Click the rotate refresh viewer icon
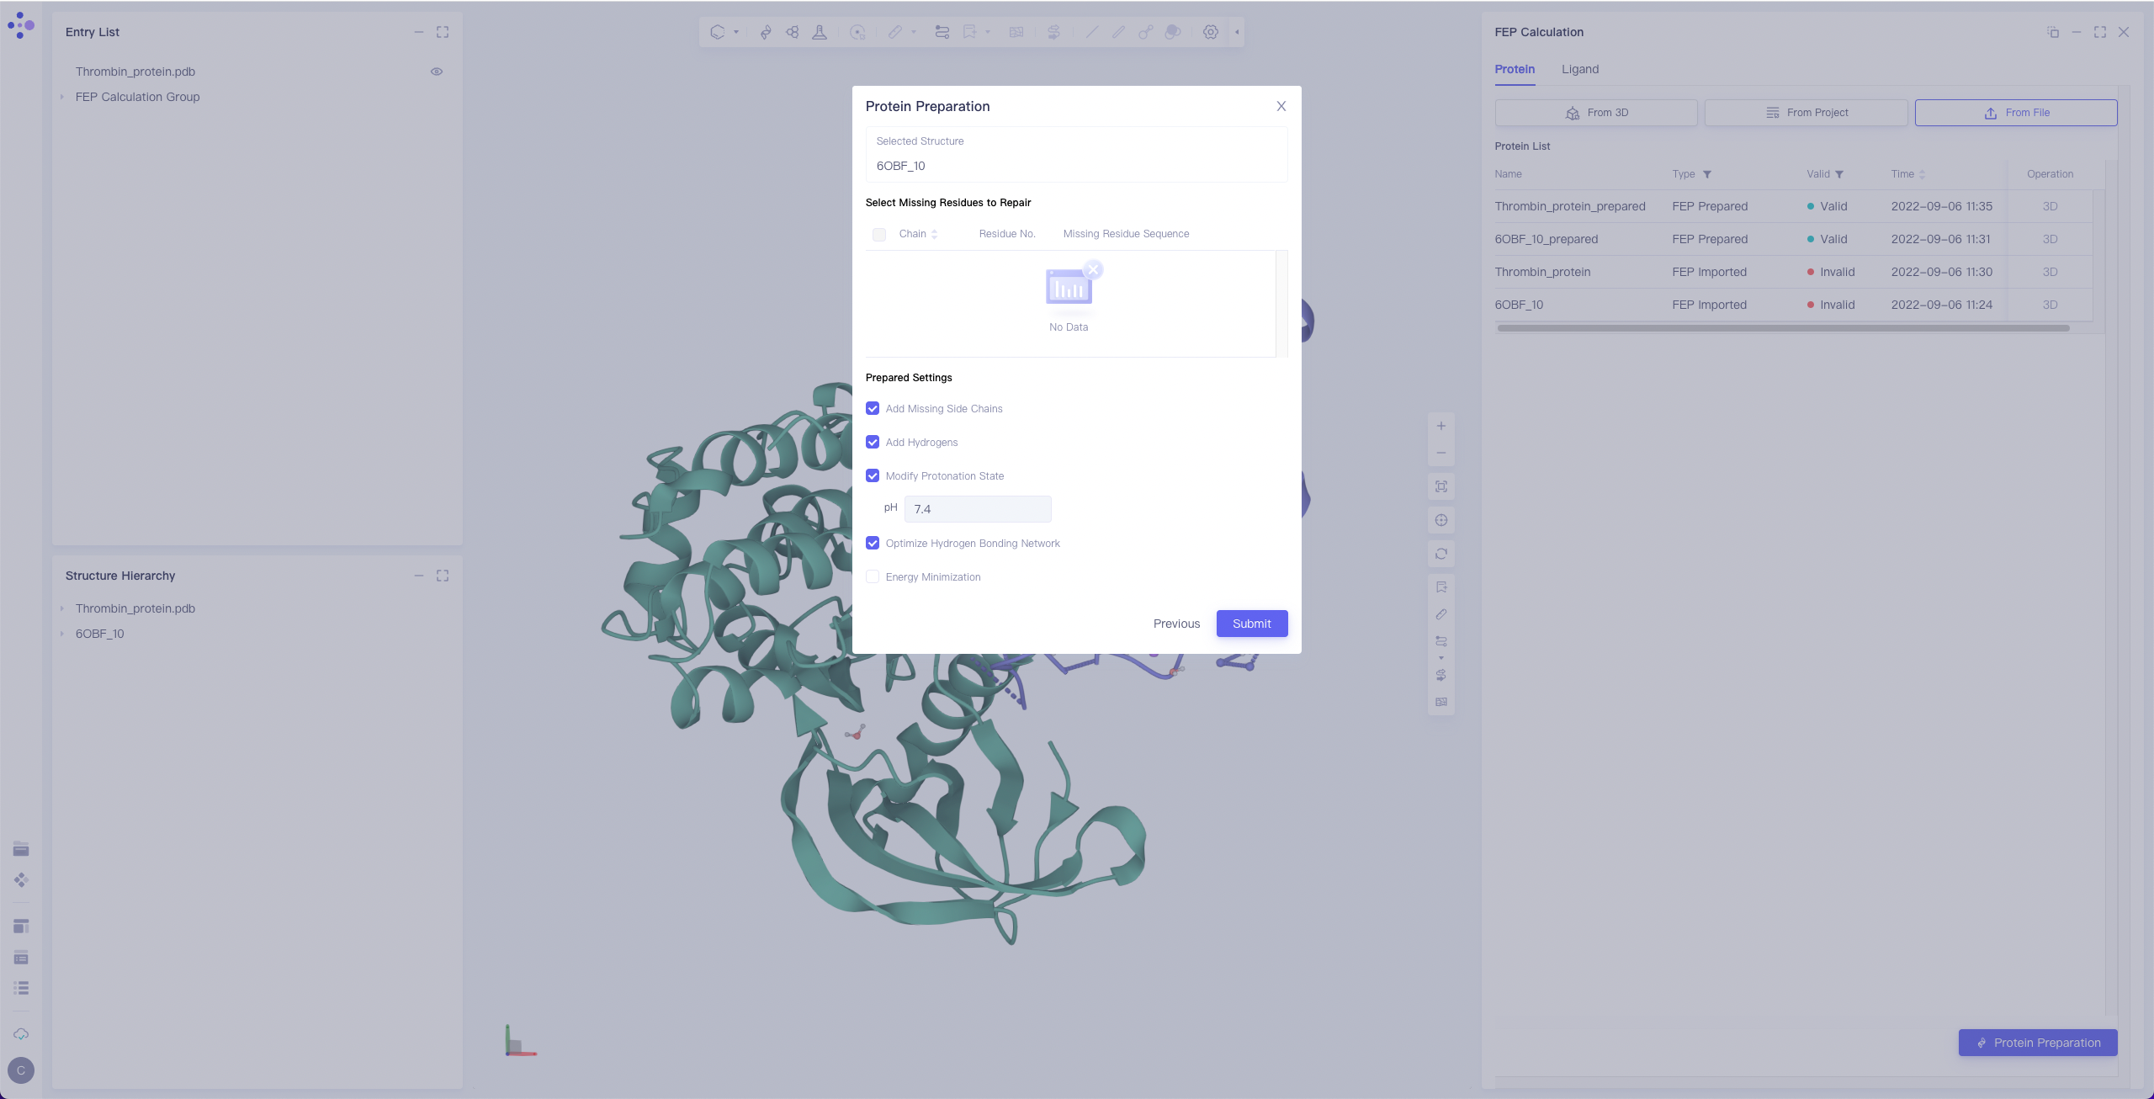Screen dimensions: 2154x1099 [1441, 554]
